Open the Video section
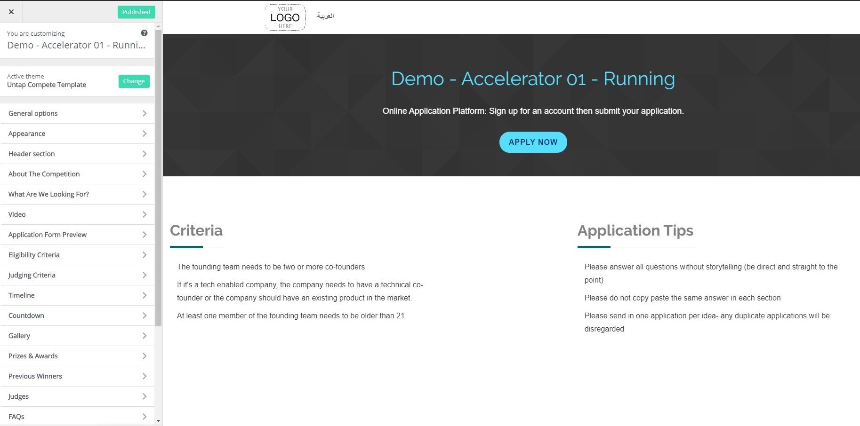The width and height of the screenshot is (860, 426). point(78,214)
